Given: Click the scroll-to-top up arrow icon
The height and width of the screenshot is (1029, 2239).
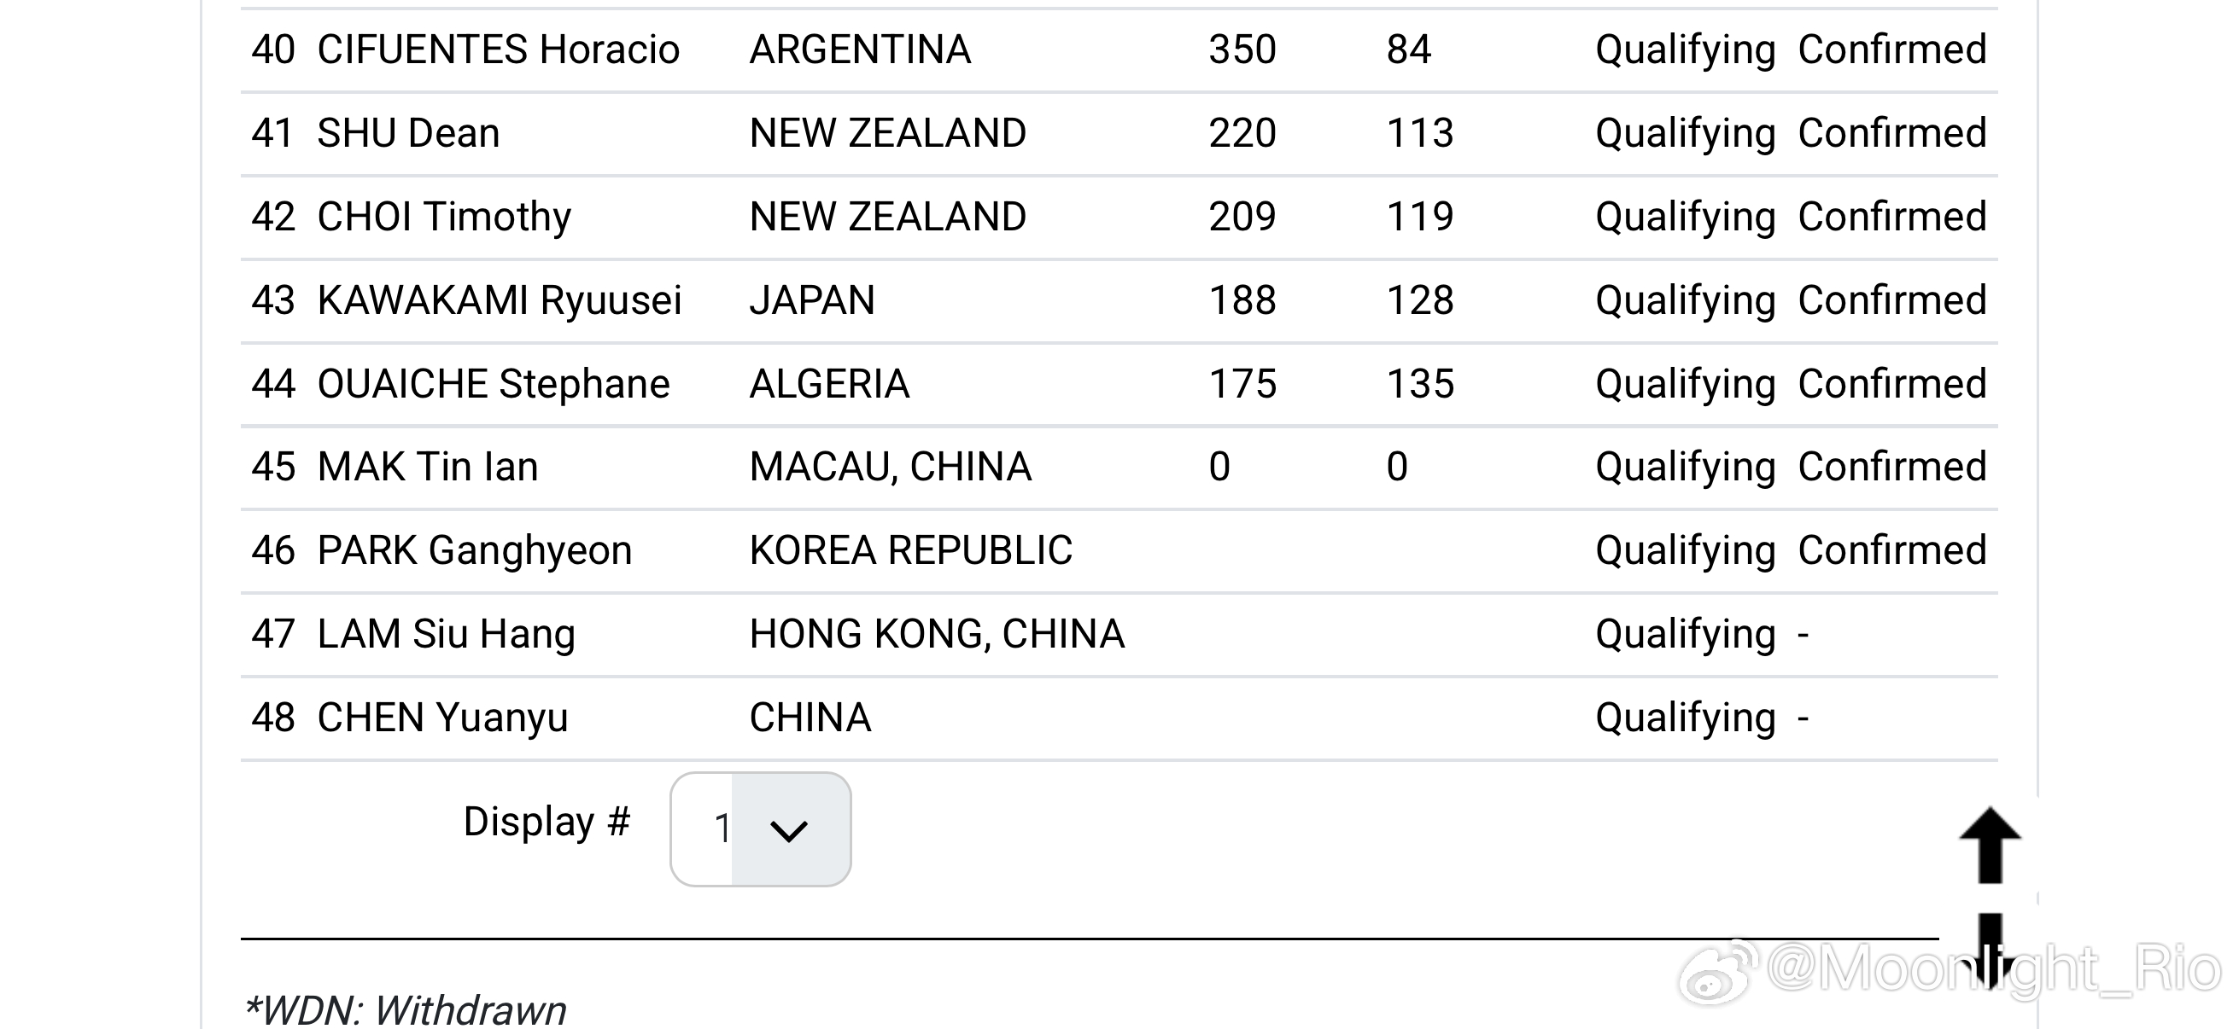Looking at the screenshot, I should pos(1990,845).
